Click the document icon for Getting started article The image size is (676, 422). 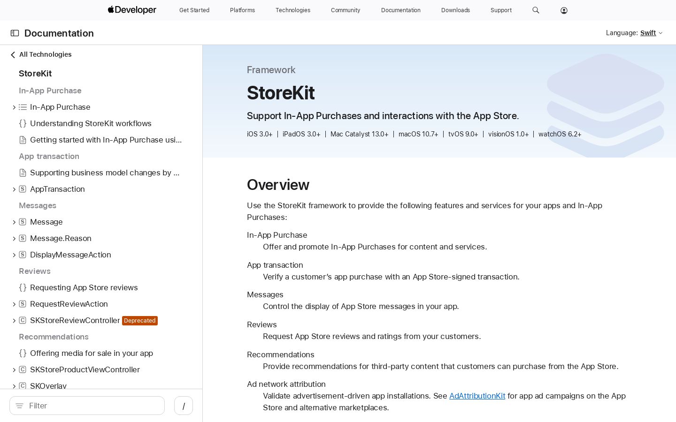point(23,140)
